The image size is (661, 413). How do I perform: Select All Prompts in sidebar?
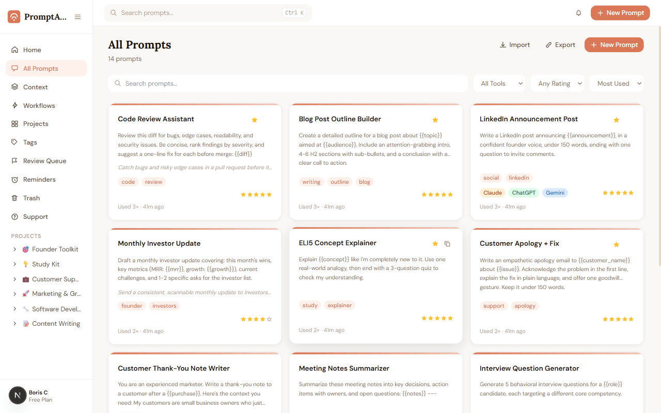click(46, 69)
